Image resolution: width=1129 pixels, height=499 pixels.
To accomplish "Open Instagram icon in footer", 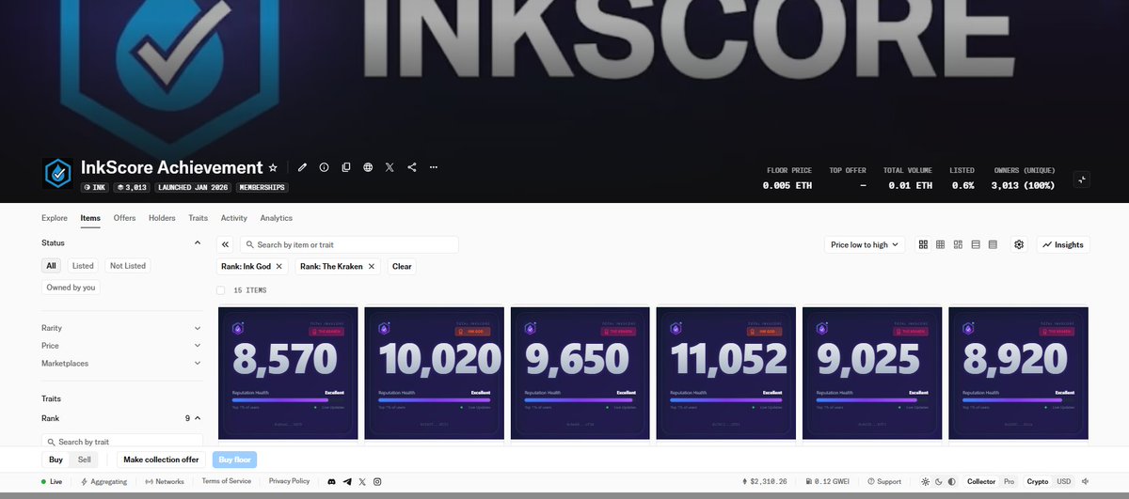I will tap(377, 481).
